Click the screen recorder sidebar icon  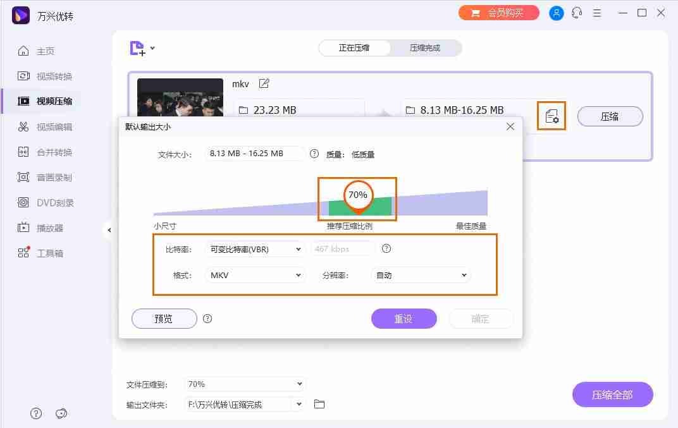point(23,177)
